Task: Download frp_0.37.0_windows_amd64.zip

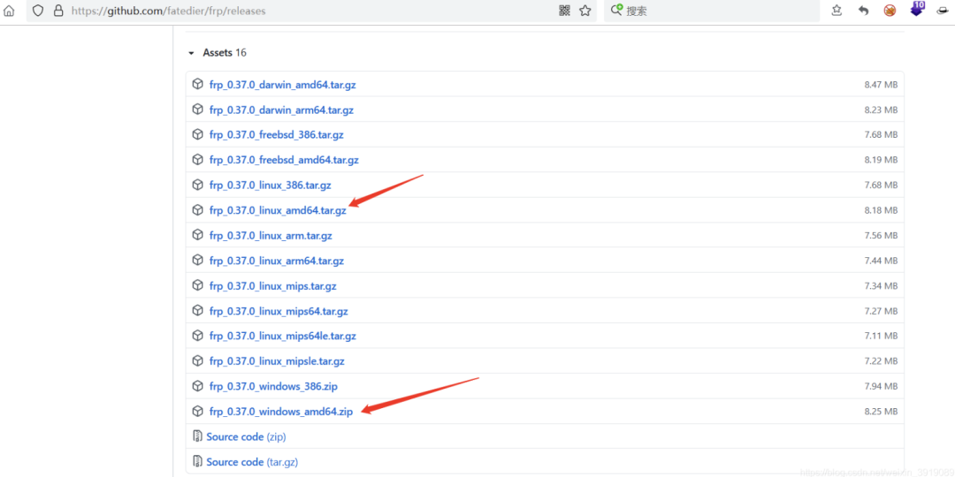Action: (281, 412)
